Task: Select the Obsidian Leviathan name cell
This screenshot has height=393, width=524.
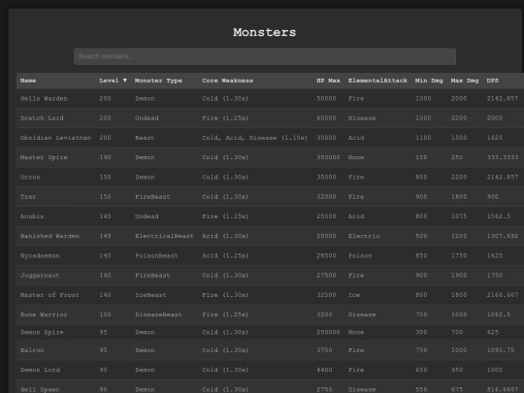Action: click(55, 138)
